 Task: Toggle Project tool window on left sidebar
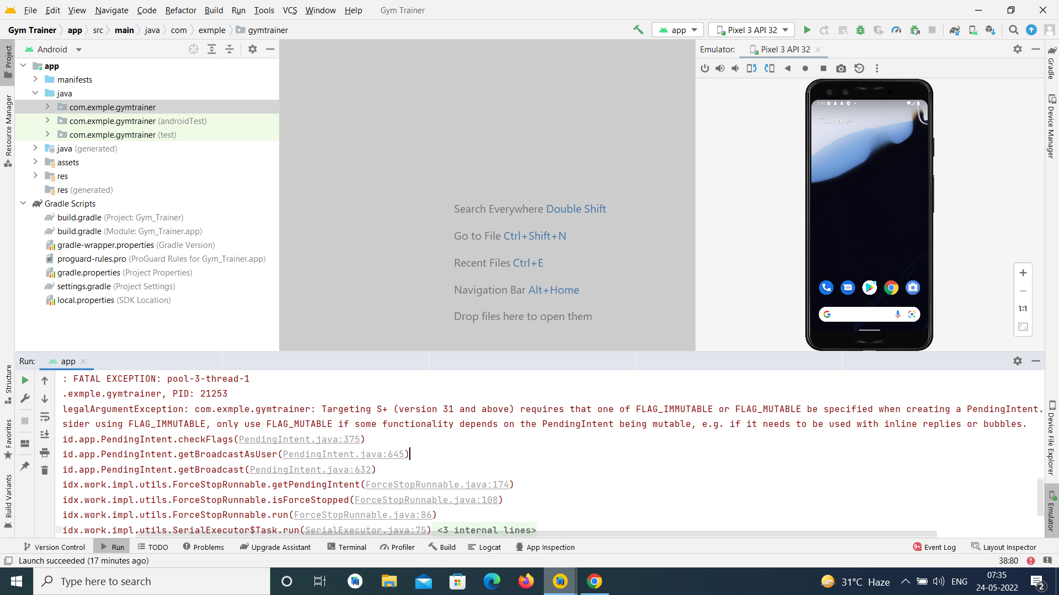click(x=8, y=62)
